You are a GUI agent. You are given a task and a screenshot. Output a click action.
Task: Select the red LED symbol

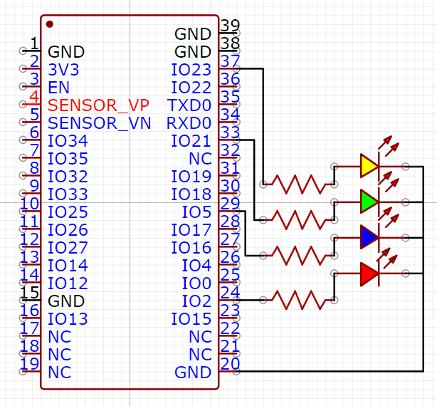(x=369, y=274)
